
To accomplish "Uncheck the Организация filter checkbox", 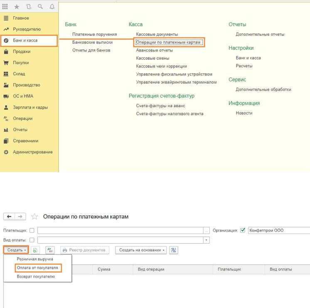I will 243,230.
